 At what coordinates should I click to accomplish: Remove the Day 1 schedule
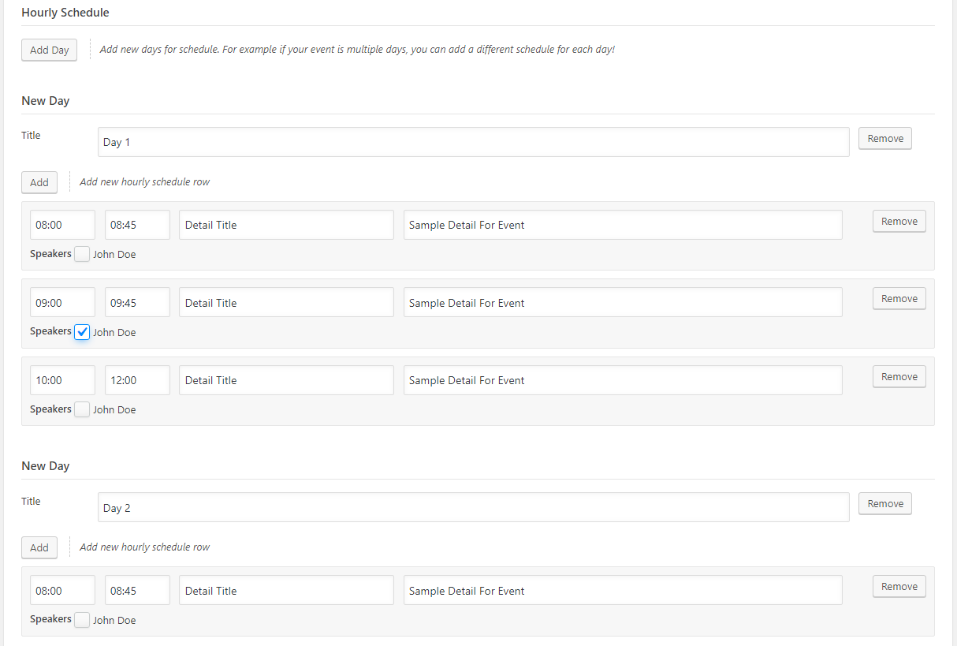[884, 138]
